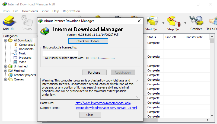Click the Close button in About dialog

90,115
